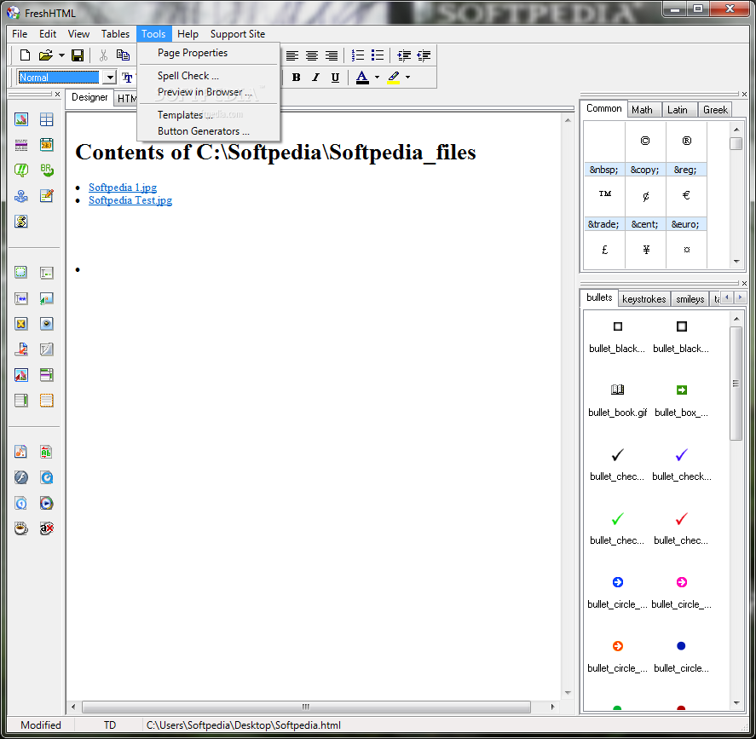This screenshot has width=756, height=739.
Task: Insert password field icon with asterisks
Action: point(21,298)
